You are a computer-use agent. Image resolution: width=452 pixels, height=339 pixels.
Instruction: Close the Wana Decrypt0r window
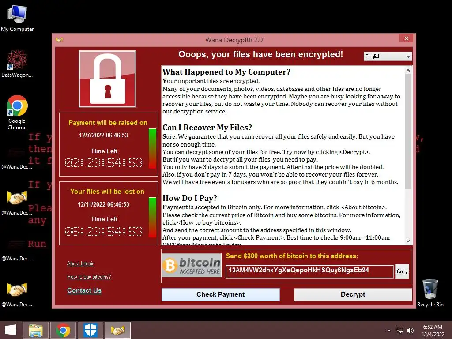[x=406, y=38]
